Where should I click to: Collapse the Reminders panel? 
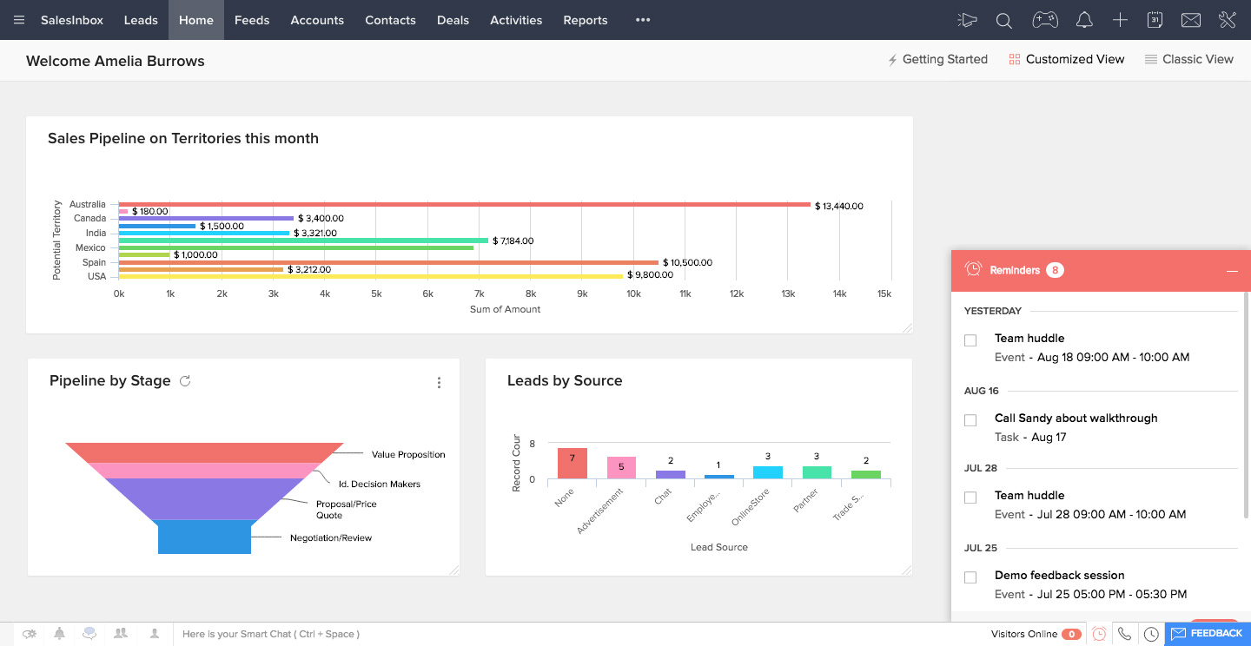1231,271
